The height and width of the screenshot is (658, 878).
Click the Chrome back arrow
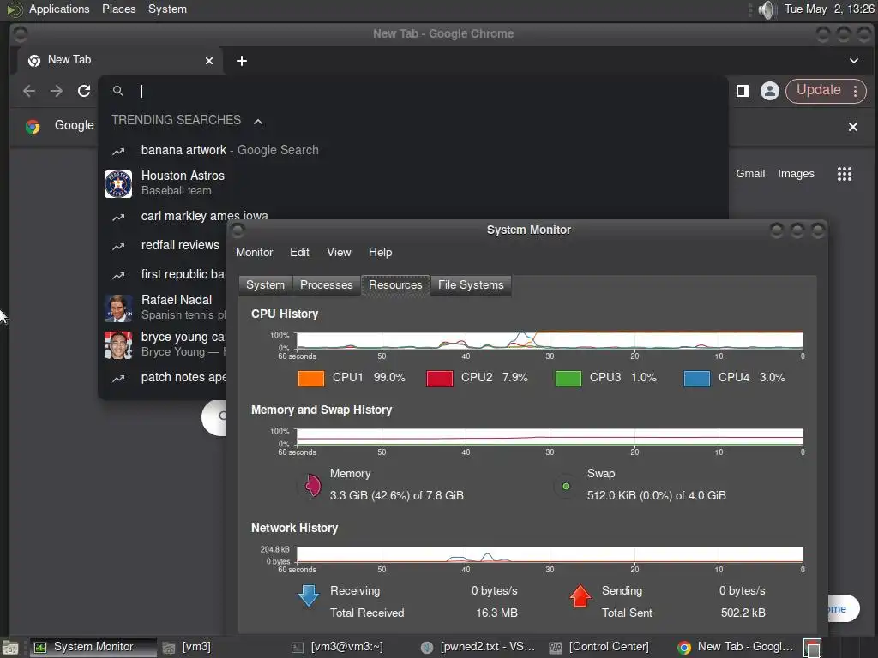[x=29, y=91]
